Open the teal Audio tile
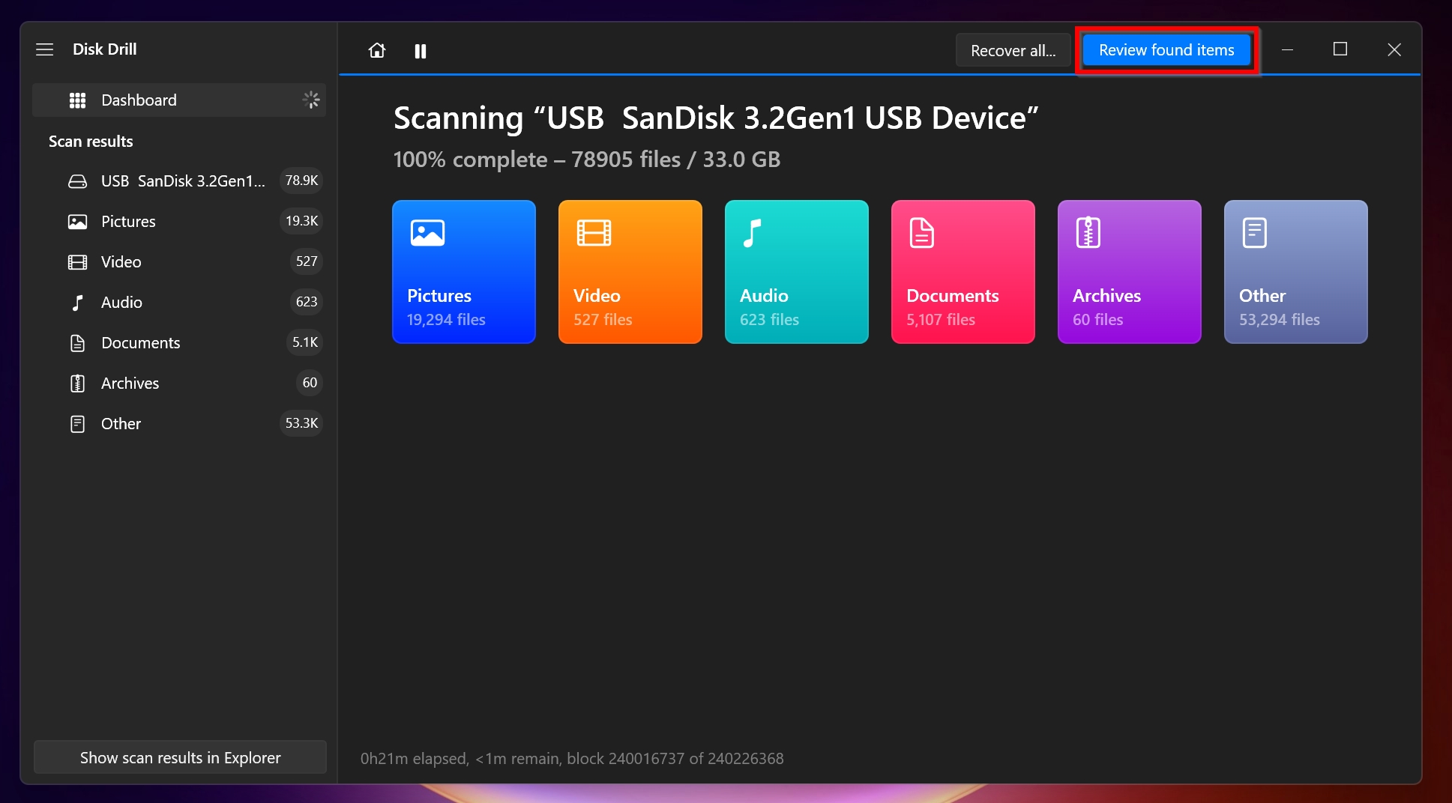 [797, 272]
